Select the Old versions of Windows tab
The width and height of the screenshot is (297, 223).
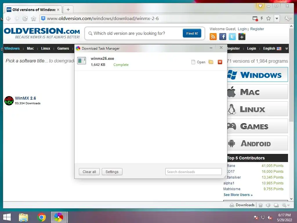34,10
